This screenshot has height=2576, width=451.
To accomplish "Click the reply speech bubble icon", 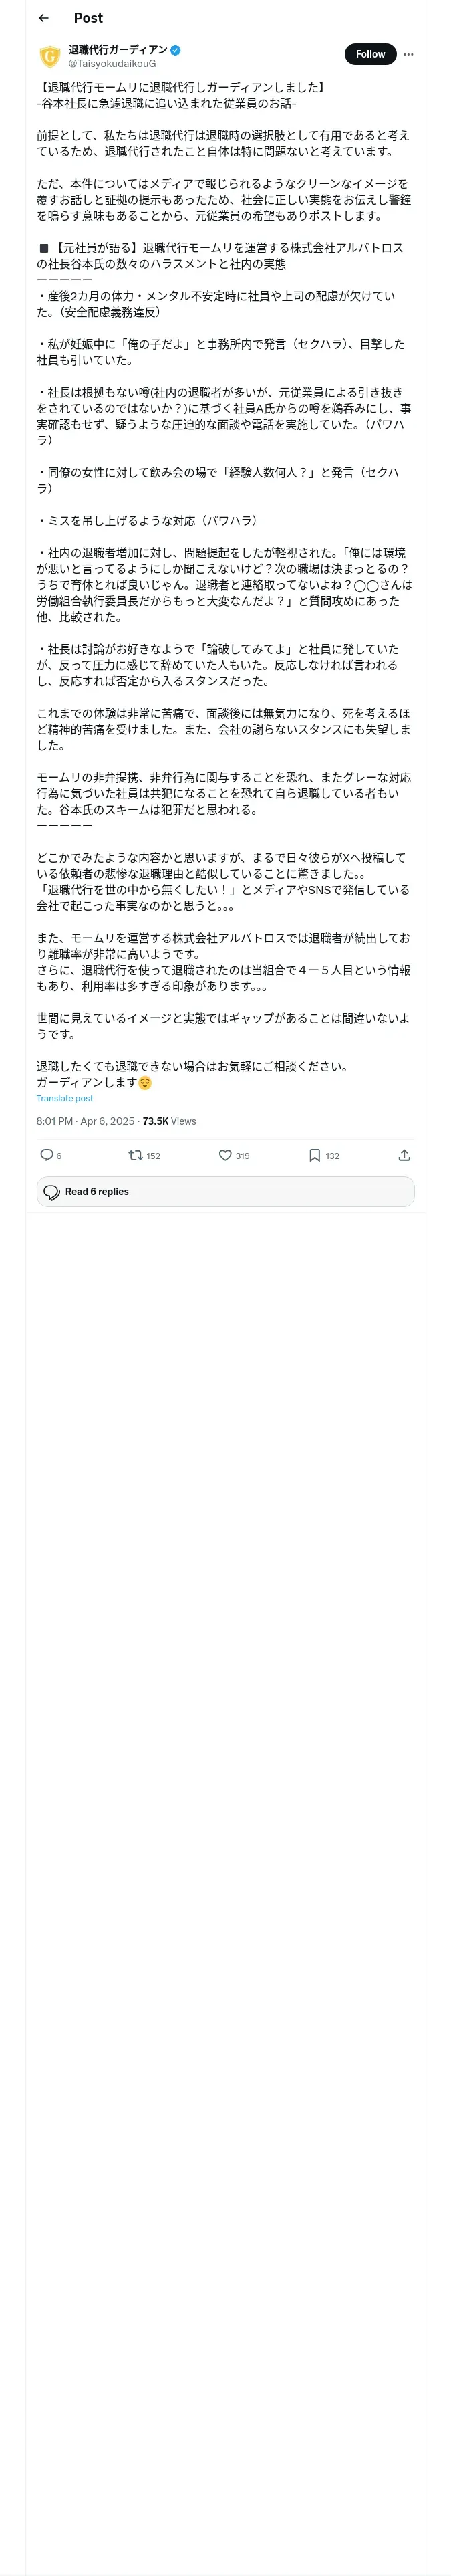I will (x=47, y=1155).
